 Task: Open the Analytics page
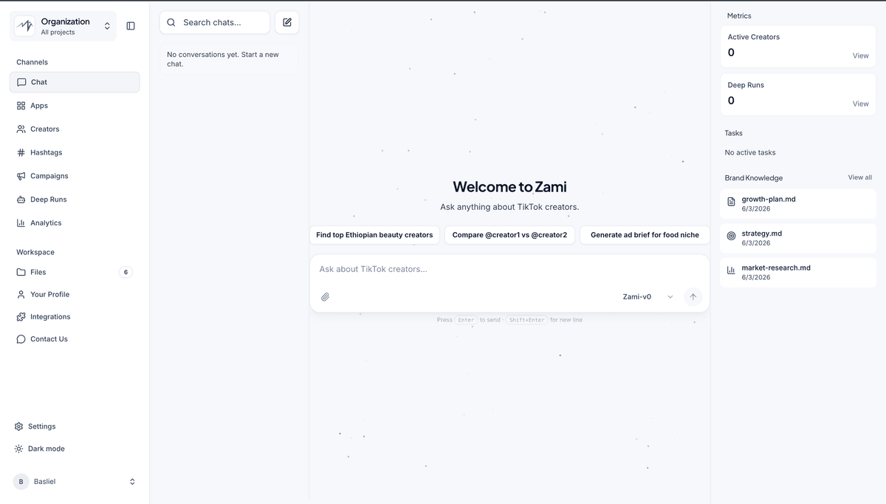75,223
